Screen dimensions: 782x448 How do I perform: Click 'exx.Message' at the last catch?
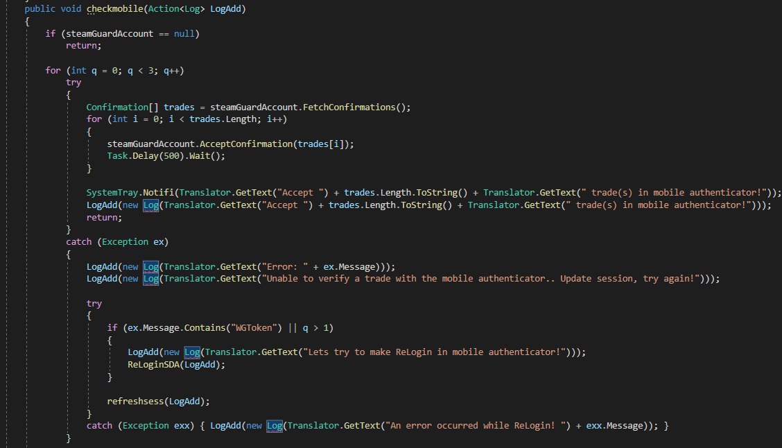pos(614,426)
